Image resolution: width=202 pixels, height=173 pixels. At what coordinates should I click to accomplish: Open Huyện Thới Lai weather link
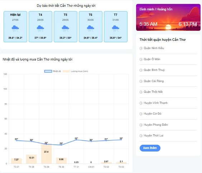[x=154, y=135]
